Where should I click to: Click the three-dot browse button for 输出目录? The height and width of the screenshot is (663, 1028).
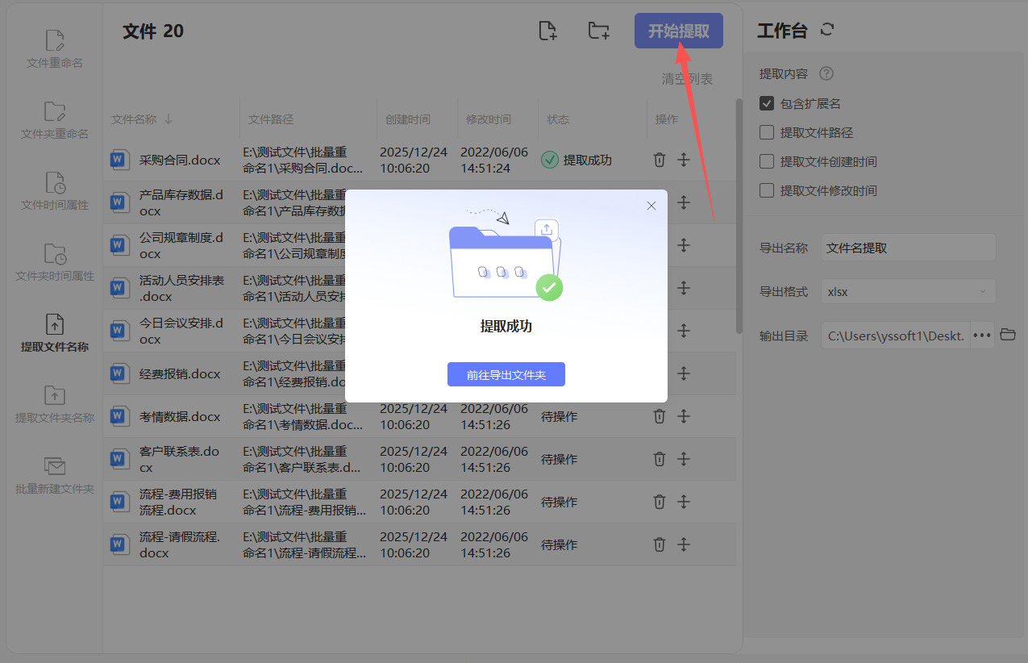point(982,336)
